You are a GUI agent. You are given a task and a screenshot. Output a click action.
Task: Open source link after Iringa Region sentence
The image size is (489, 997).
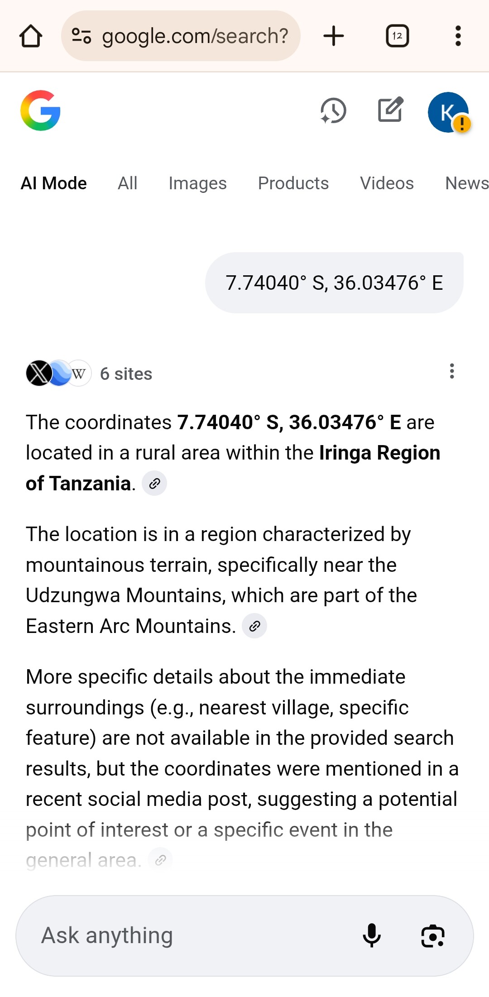coord(154,484)
